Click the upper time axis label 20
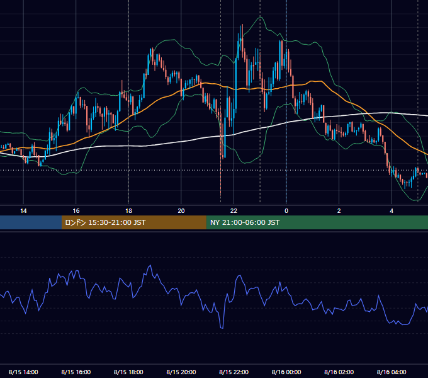Screen dimensions: 428x378 (x=181, y=211)
